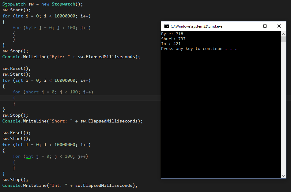Click the Console.WriteLine "Short: " statement
Screen dimensions: 291x192
72,121
